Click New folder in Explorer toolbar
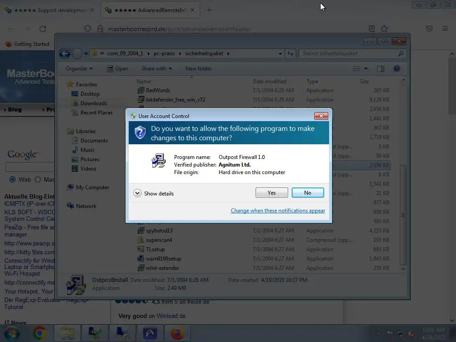 click(199, 69)
